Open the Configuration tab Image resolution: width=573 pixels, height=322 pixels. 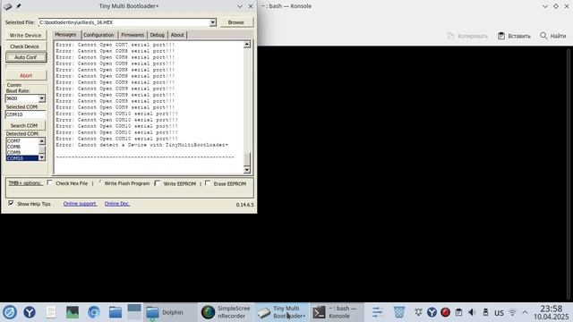[98, 35]
